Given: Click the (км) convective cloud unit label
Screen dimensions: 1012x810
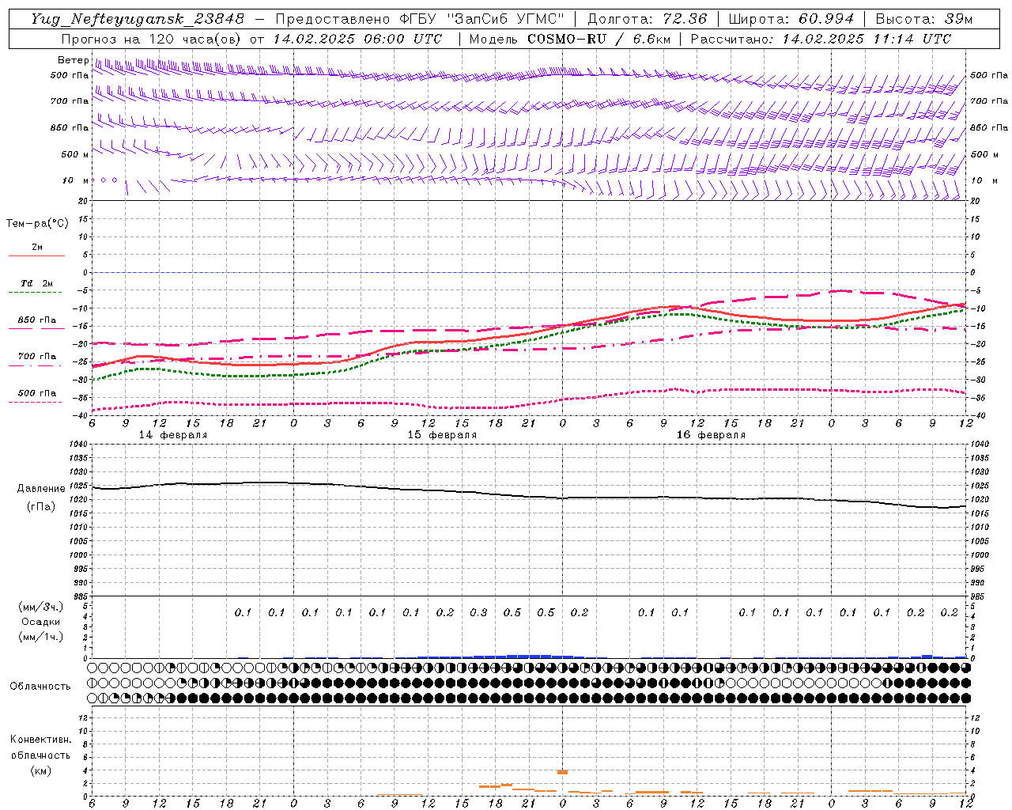Looking at the screenshot, I should coord(41,770).
